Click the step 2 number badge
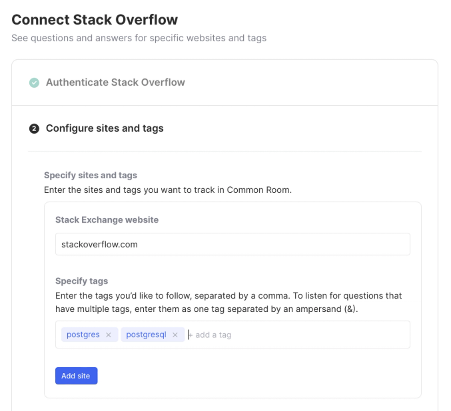The height and width of the screenshot is (411, 451). click(x=34, y=128)
